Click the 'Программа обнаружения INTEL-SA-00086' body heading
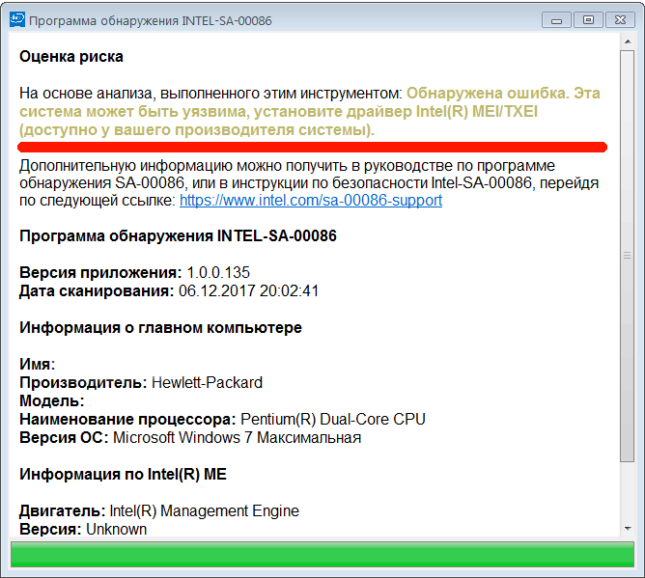The height and width of the screenshot is (578, 645). 178,236
